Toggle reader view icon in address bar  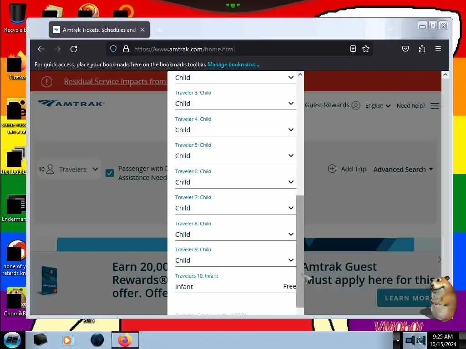353,49
